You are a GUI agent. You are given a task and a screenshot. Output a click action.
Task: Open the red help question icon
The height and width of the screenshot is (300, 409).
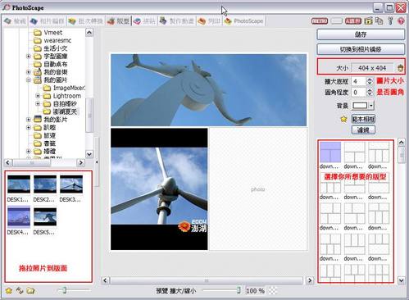[x=401, y=21]
